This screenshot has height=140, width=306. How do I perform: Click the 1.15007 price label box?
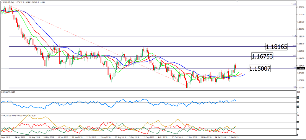click(260, 69)
